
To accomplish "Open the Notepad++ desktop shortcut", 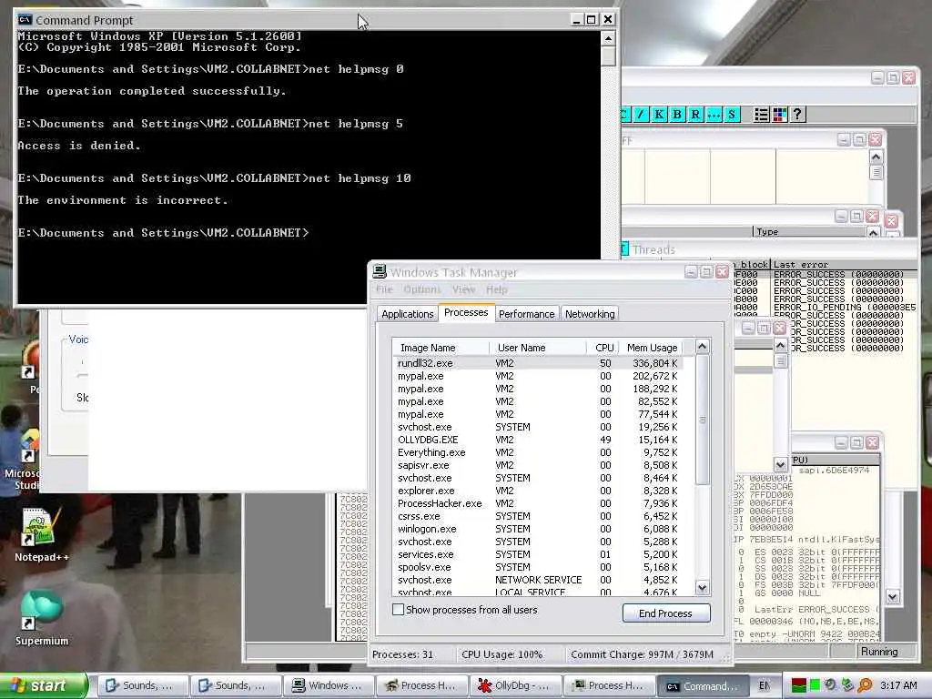I will click(40, 533).
